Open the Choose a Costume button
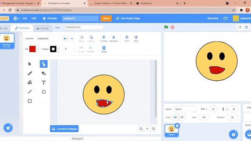 (x=8, y=128)
